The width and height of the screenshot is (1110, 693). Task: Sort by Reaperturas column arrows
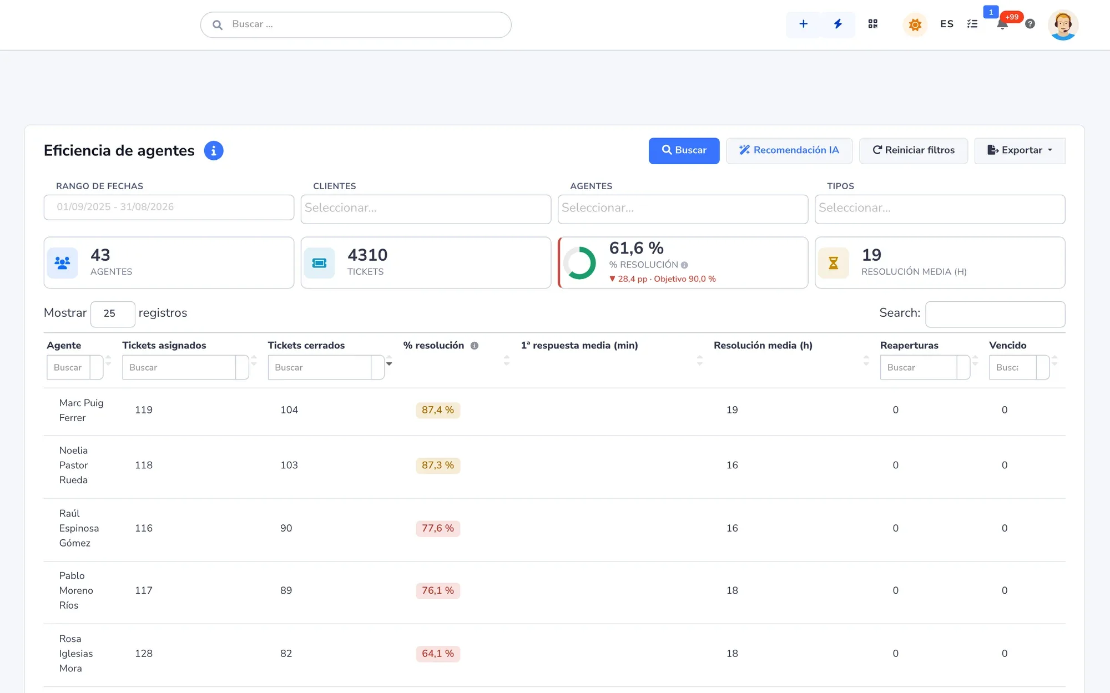[975, 361]
